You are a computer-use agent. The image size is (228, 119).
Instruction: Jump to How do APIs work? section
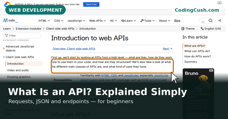point(198,56)
